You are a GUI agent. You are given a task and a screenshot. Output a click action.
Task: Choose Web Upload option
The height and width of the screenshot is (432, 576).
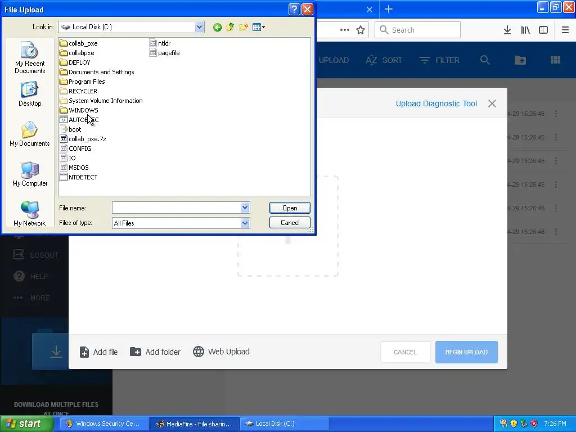[221, 352]
